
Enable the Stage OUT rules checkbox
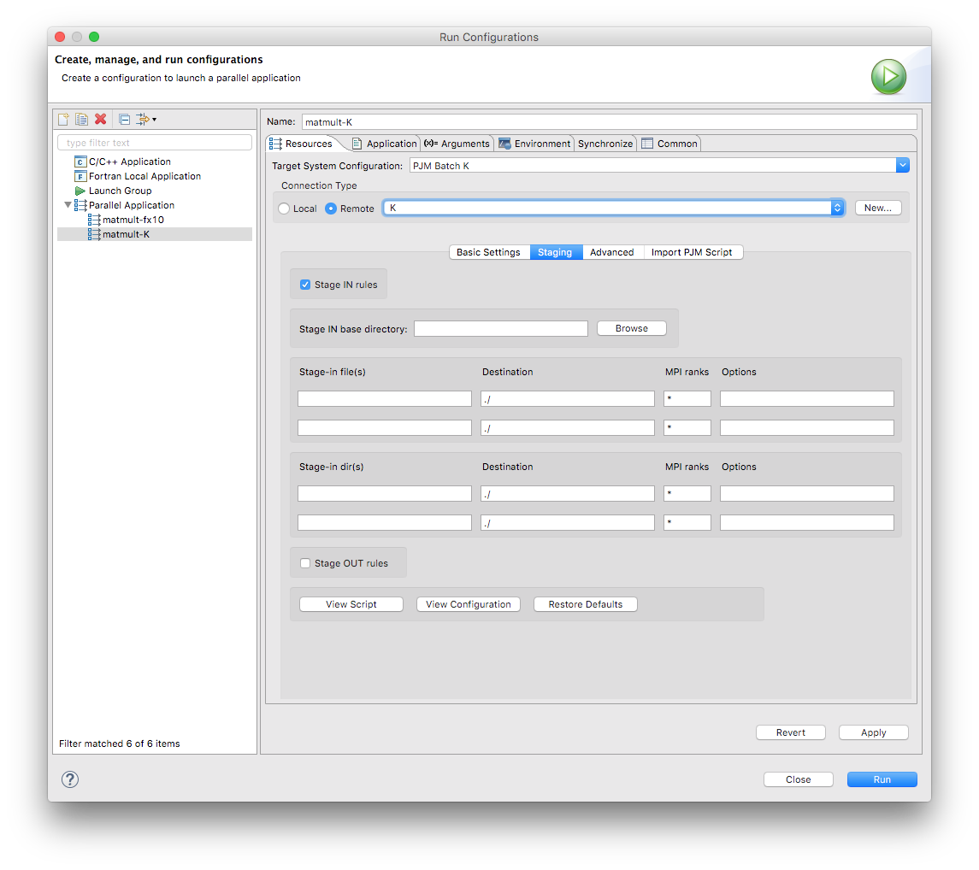(x=305, y=563)
